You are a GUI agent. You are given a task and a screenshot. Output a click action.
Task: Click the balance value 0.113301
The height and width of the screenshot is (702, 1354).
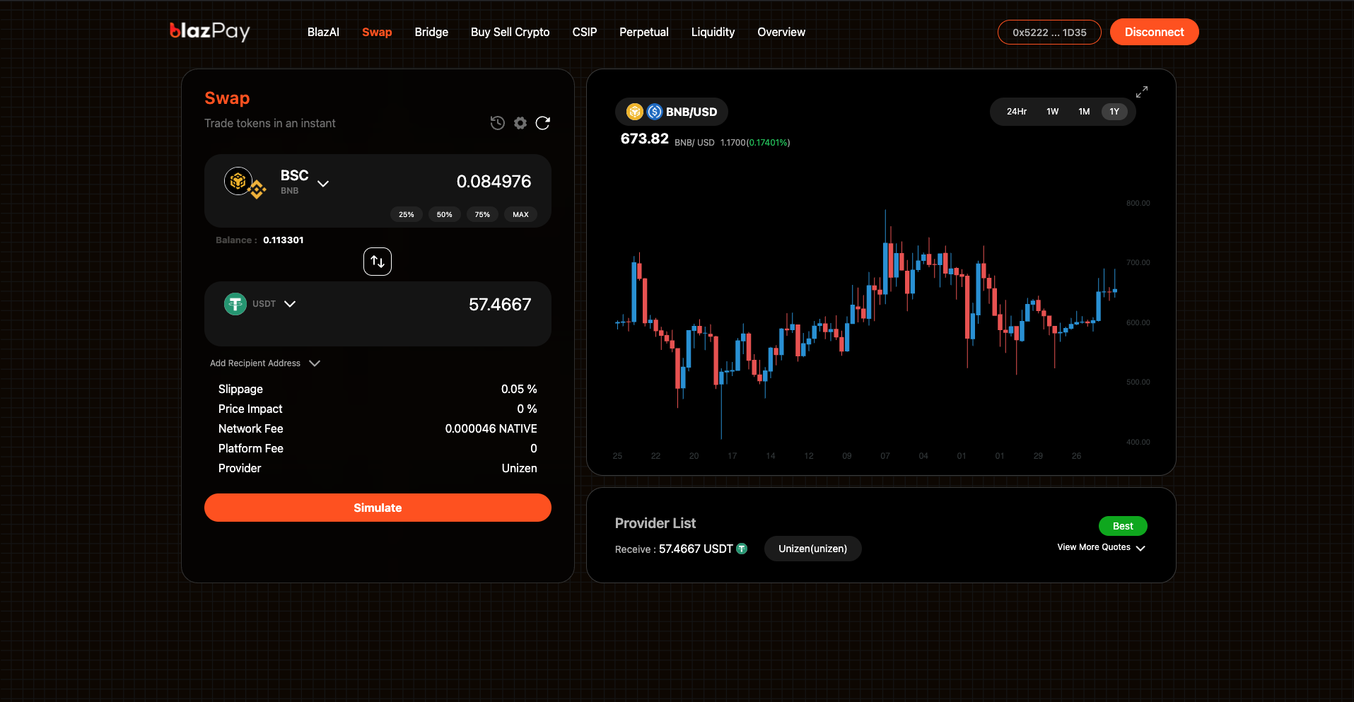[x=284, y=240]
